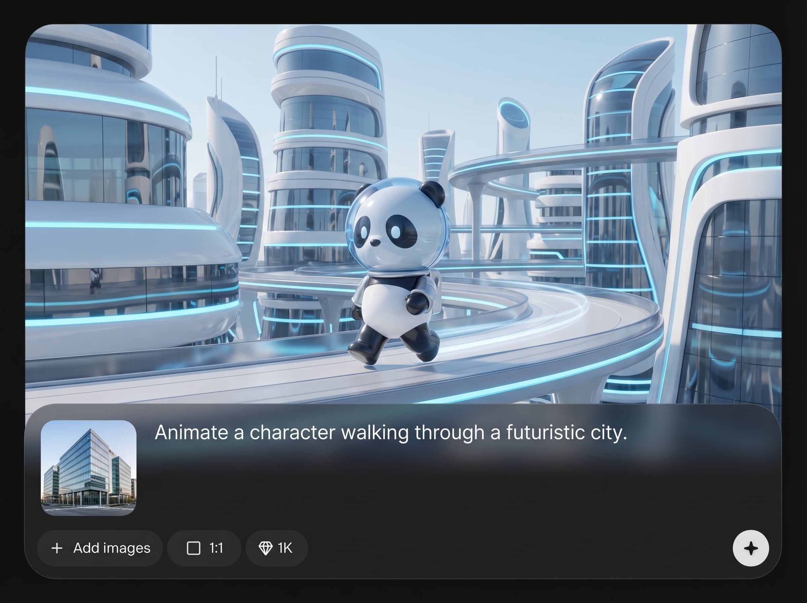Click the panda's body in generated image
Screen dimensions: 807x603
[x=387, y=307]
